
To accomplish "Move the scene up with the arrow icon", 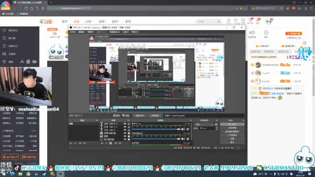I will pyautogui.click(x=80, y=143).
